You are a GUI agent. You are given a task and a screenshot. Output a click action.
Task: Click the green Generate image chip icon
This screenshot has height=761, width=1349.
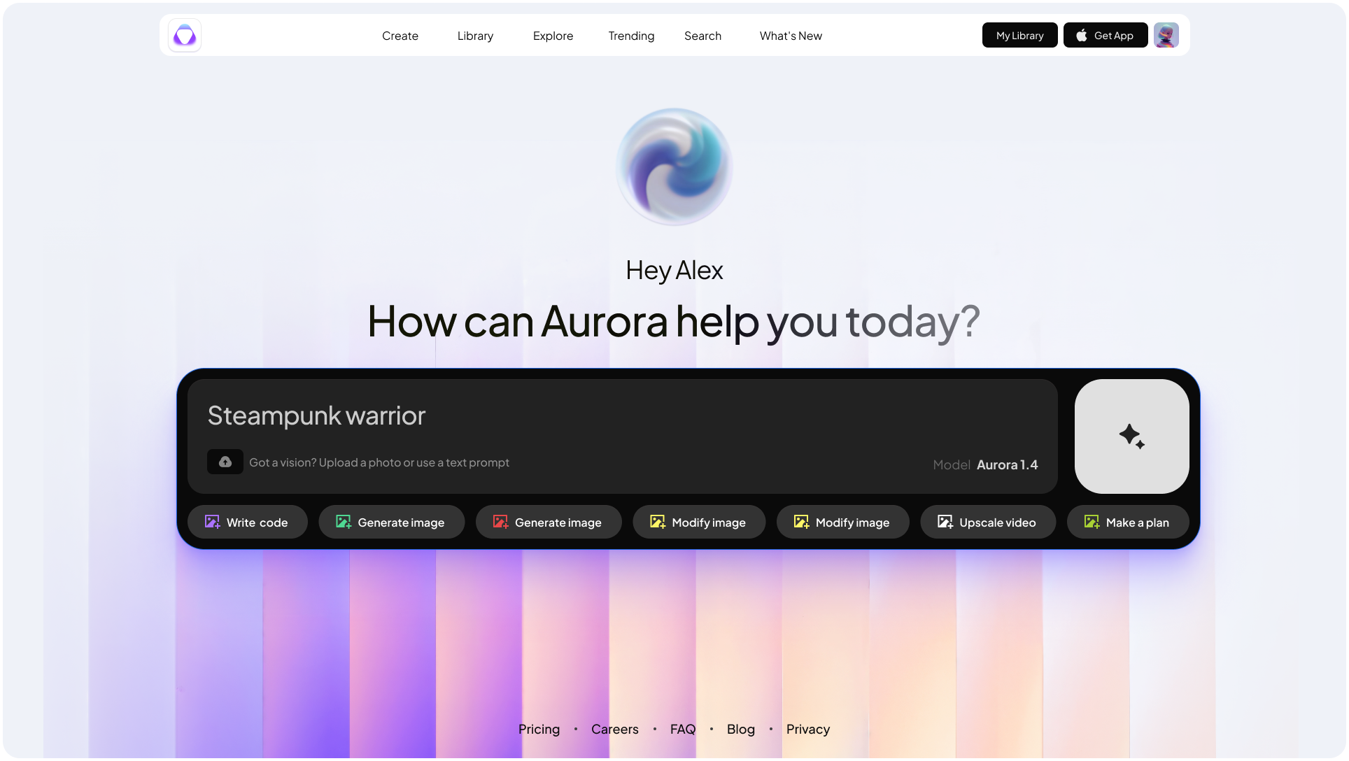(x=344, y=522)
